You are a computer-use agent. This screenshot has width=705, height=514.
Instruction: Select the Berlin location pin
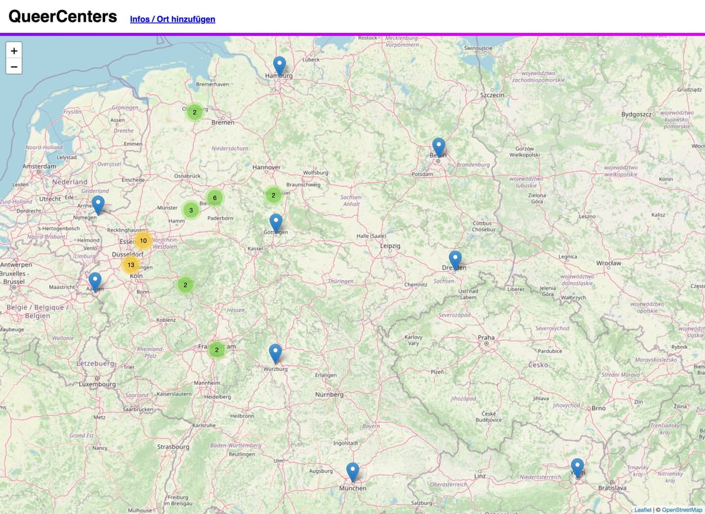(438, 146)
